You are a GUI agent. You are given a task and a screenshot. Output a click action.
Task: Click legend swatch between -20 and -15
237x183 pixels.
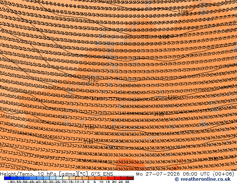(66, 178)
